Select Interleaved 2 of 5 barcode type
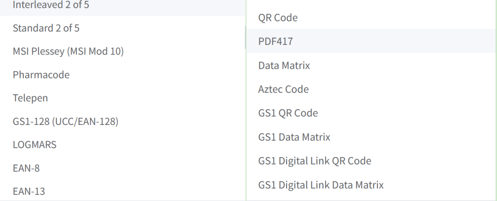497x201 pixels. pos(47,5)
